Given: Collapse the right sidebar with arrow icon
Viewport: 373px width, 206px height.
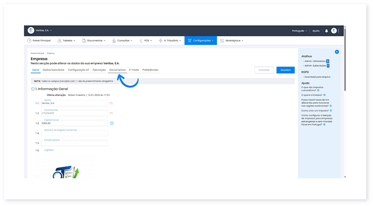Looking at the screenshot, I should pos(337,52).
